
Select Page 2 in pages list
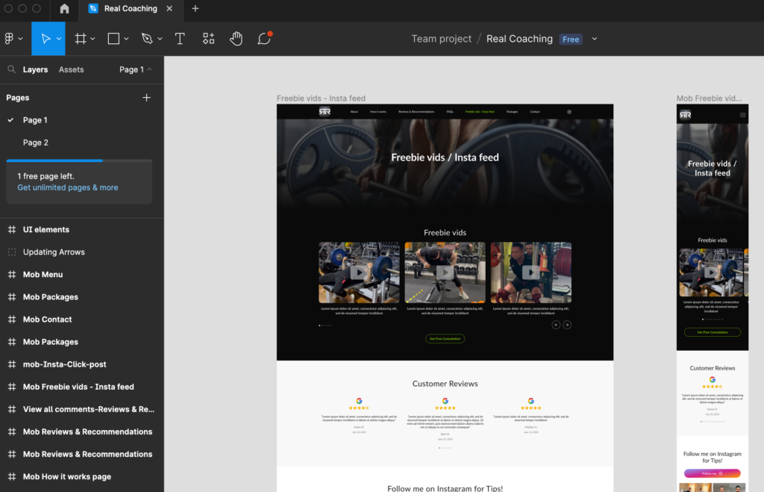tap(36, 143)
